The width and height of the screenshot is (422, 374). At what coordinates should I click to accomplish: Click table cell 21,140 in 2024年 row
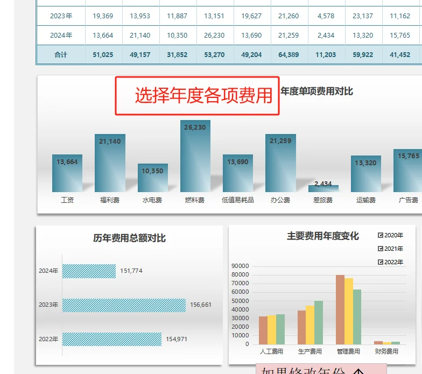click(x=140, y=36)
